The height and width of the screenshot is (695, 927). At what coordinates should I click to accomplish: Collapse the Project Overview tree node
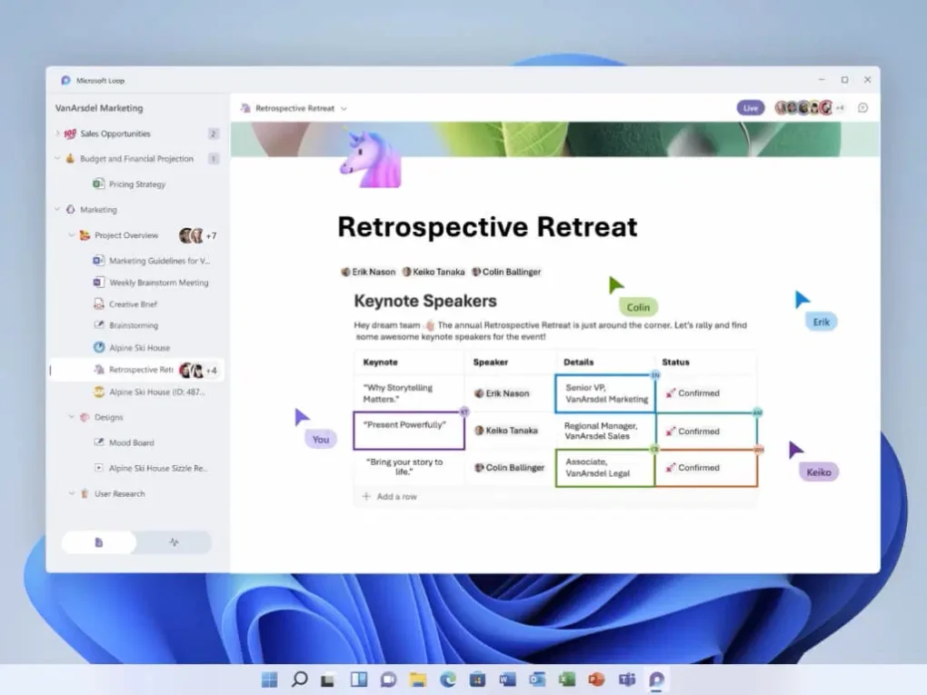(72, 235)
